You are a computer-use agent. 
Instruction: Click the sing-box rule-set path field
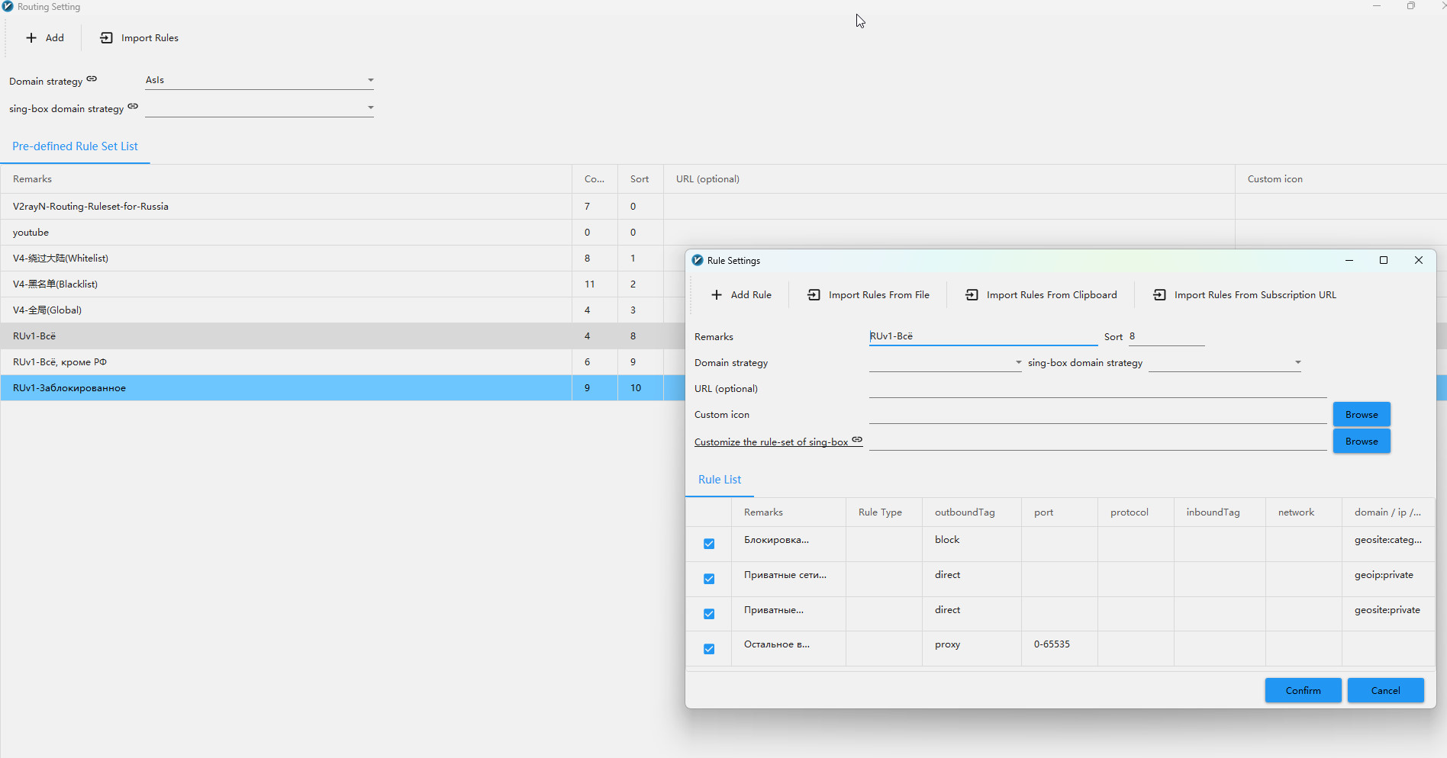[1097, 442]
